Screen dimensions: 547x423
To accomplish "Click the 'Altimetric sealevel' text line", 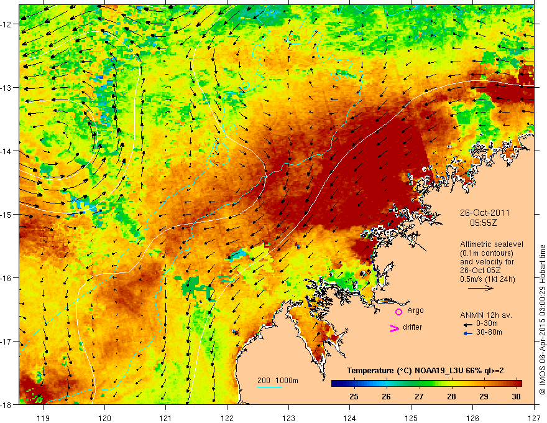I will pos(492,244).
